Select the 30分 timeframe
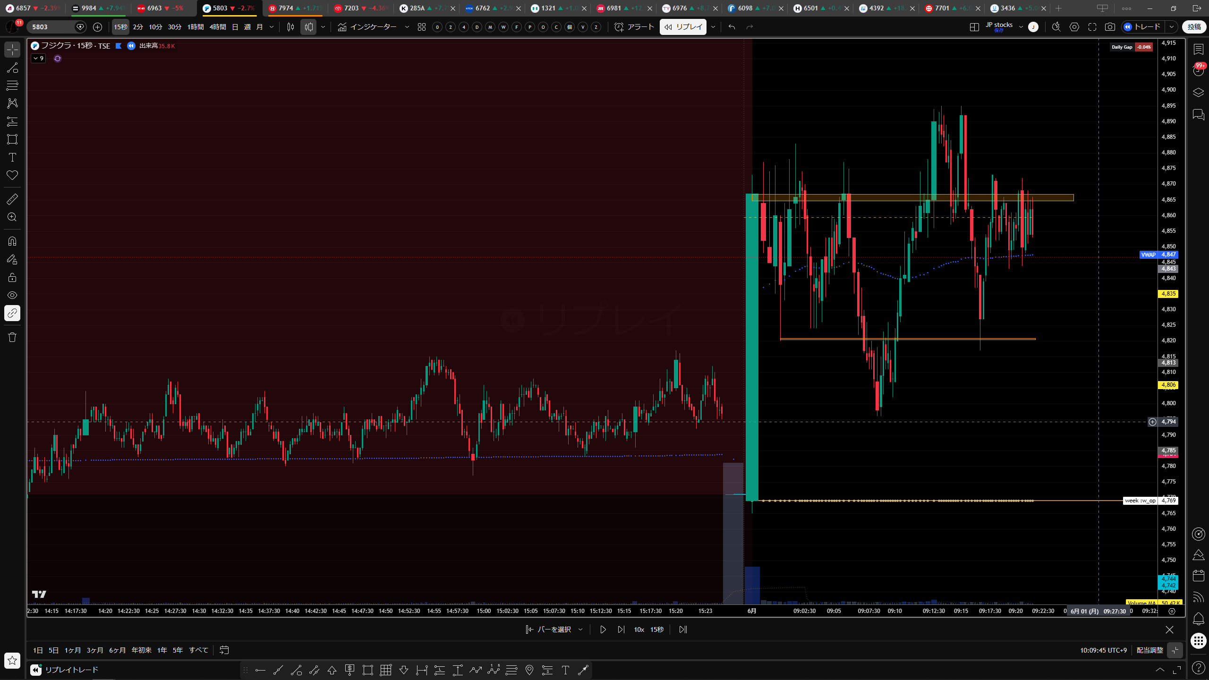1209x680 pixels. [174, 27]
